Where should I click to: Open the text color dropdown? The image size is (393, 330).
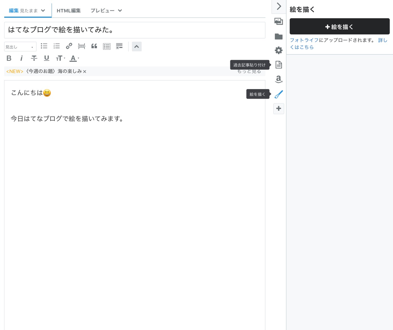(74, 58)
